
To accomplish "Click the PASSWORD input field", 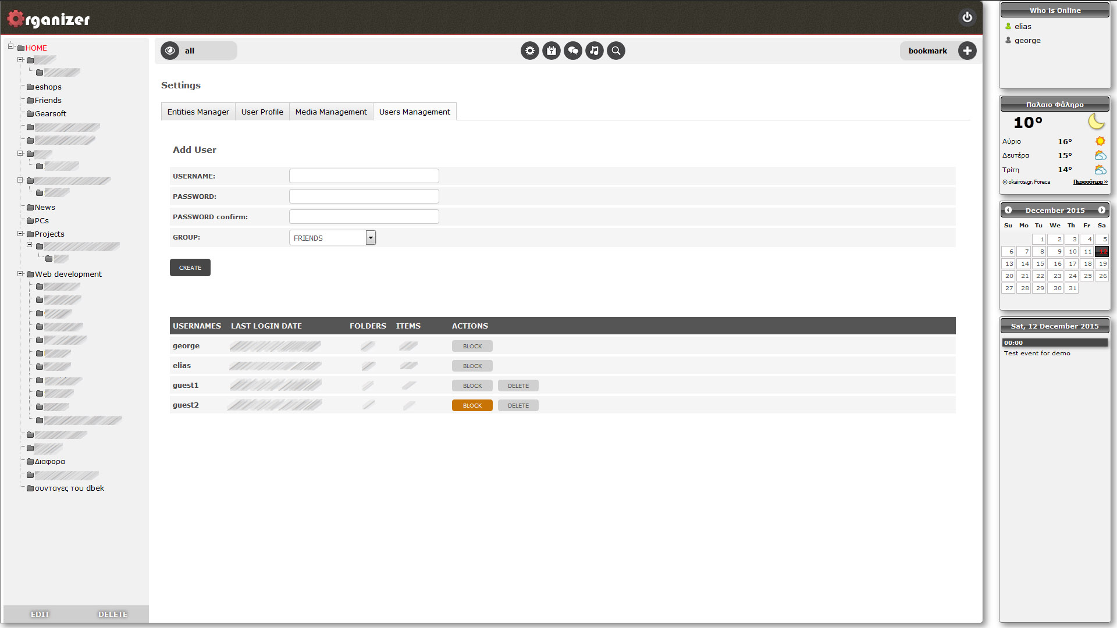I will pyautogui.click(x=364, y=196).
